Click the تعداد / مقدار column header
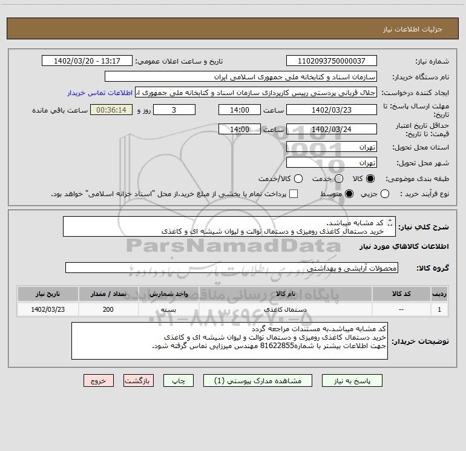 point(108,294)
